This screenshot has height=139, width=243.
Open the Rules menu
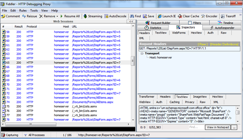23,11
